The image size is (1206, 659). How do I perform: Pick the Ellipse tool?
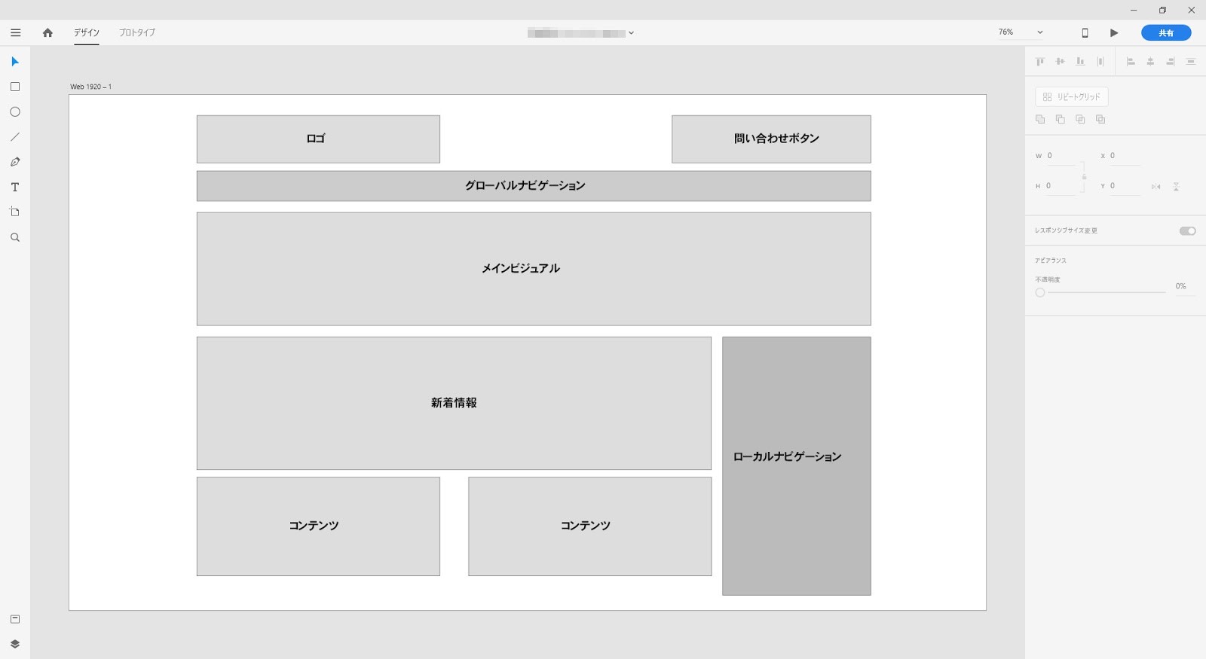[x=14, y=111]
